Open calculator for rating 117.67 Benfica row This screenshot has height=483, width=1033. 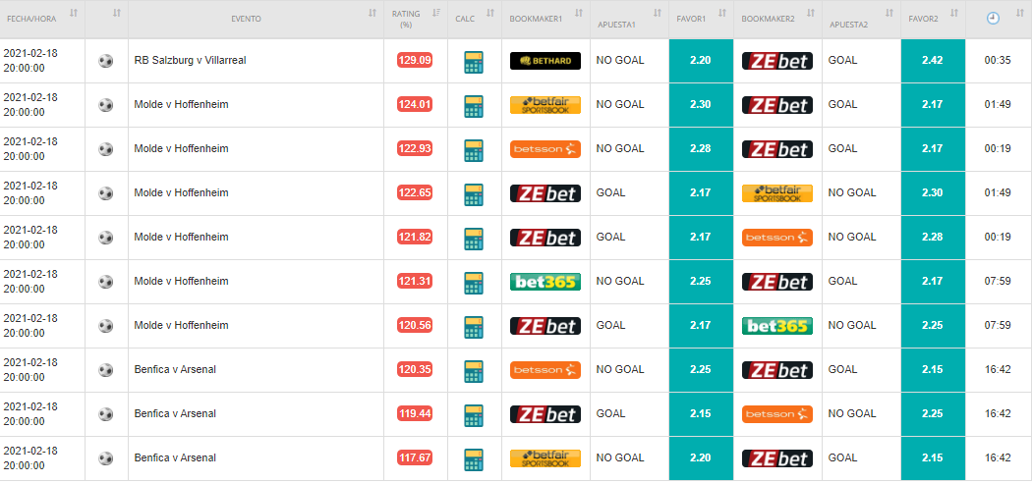pos(473,458)
